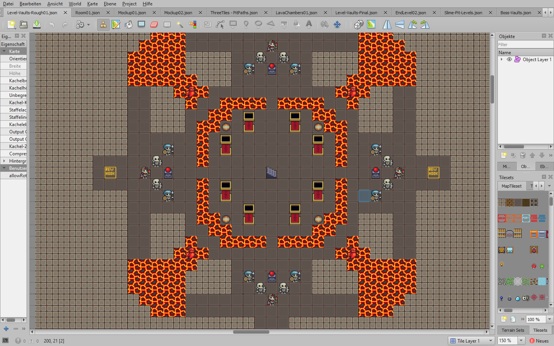Toggle visibility eye of Object Layer 1
554x346 pixels.
(x=509, y=60)
